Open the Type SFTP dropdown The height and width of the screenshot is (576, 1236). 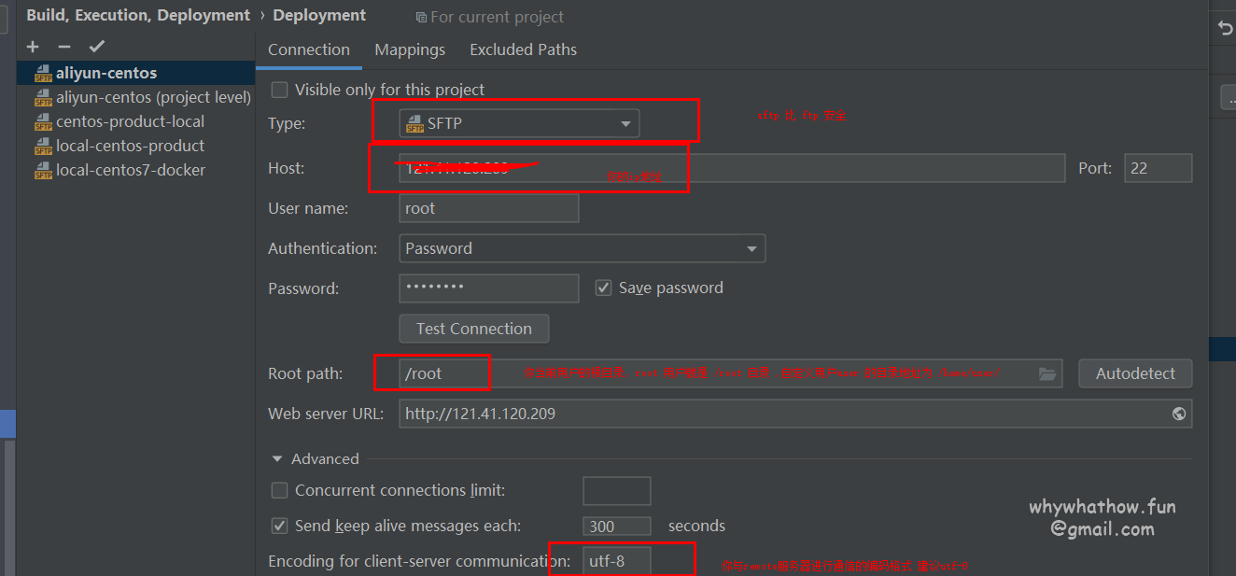[x=519, y=123]
